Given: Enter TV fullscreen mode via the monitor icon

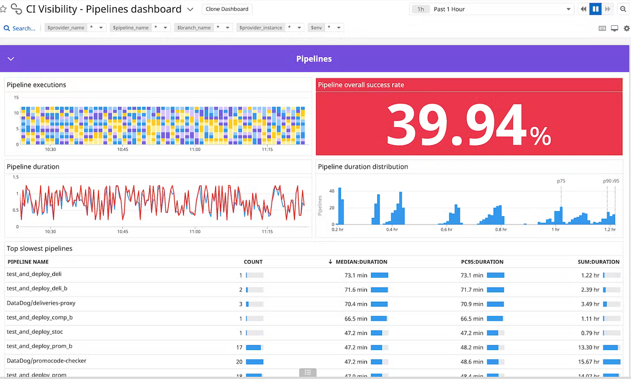Looking at the screenshot, I should [x=614, y=28].
